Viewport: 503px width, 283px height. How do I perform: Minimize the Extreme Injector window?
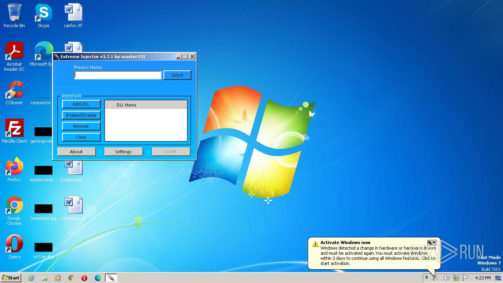(x=178, y=57)
